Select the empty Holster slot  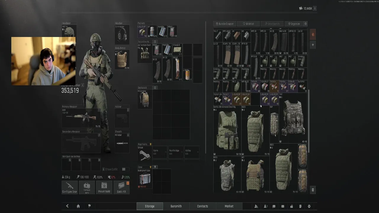click(x=122, y=118)
